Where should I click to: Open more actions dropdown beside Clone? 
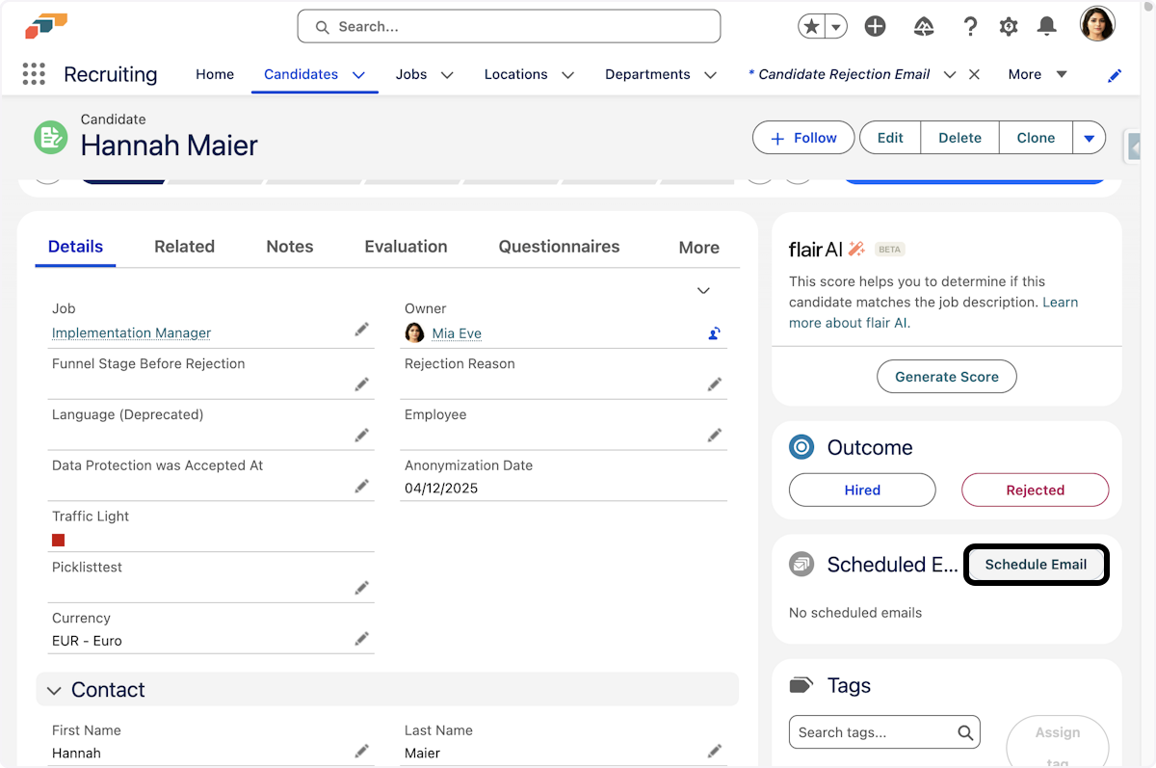coord(1089,138)
